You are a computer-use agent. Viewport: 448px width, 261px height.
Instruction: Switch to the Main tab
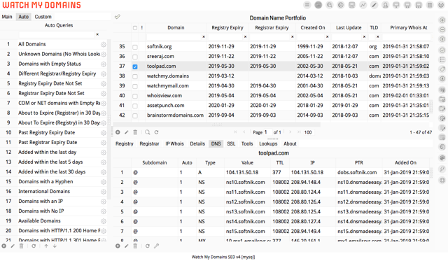7,17
